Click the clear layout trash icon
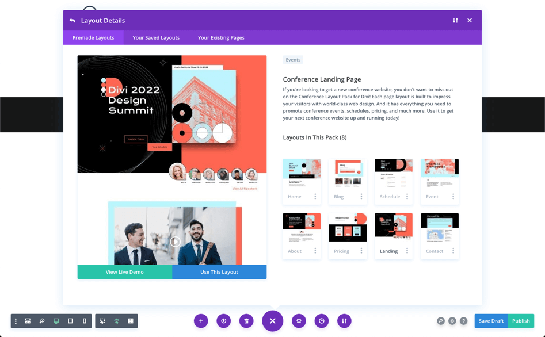Screen dimensions: 545x337 [x=246, y=321]
